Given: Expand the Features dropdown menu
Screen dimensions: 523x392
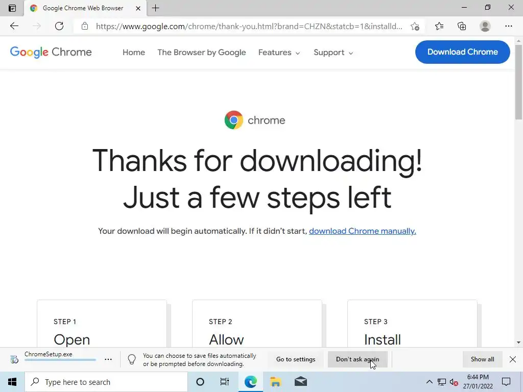Looking at the screenshot, I should (279, 53).
